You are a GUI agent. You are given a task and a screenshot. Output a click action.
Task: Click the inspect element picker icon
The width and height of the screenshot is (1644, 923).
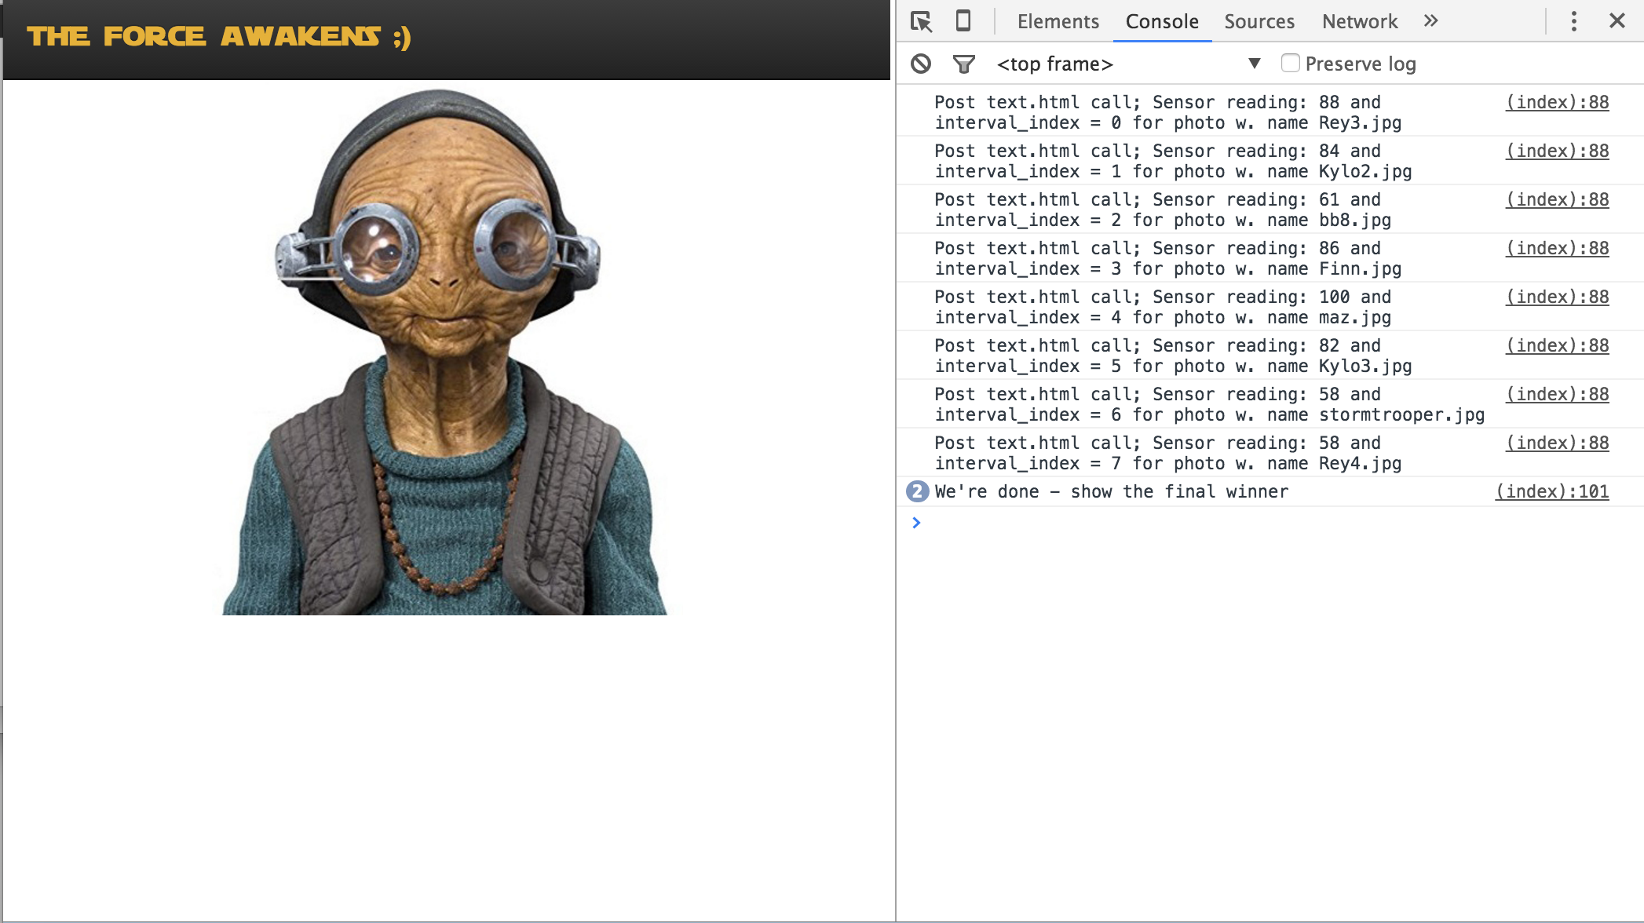(921, 21)
